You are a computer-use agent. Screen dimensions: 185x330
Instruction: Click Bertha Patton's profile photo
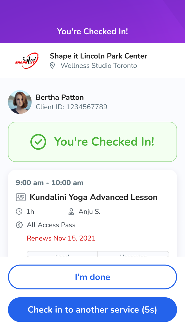point(20,102)
